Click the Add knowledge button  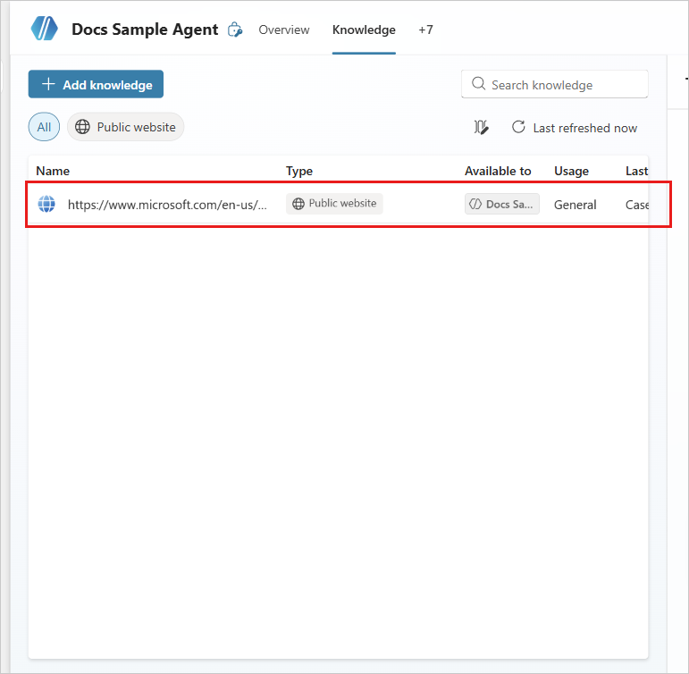point(96,84)
